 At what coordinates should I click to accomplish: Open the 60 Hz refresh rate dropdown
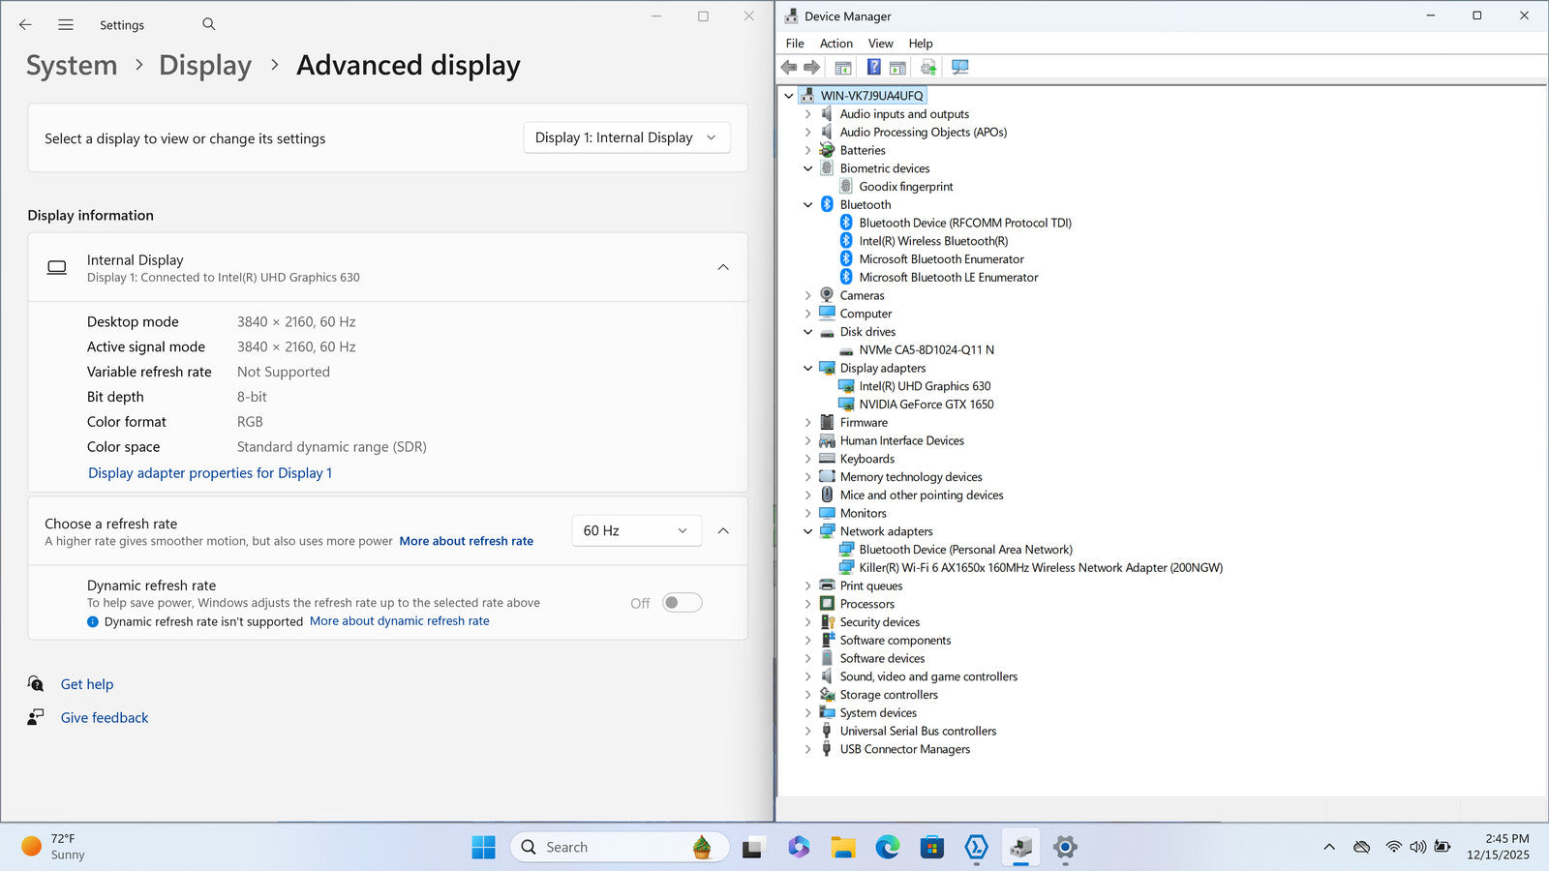coord(636,530)
